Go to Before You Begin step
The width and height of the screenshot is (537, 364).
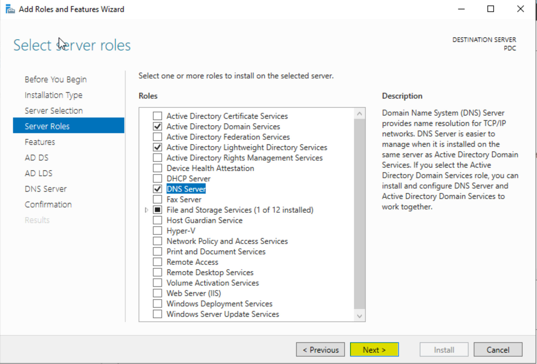click(x=56, y=79)
